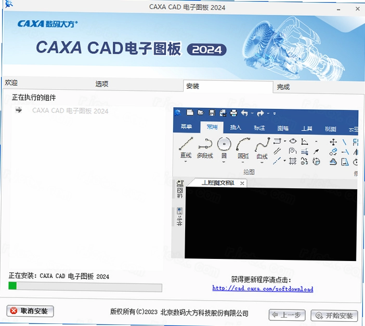Click the 正在执行的组件 heading

tap(34, 97)
